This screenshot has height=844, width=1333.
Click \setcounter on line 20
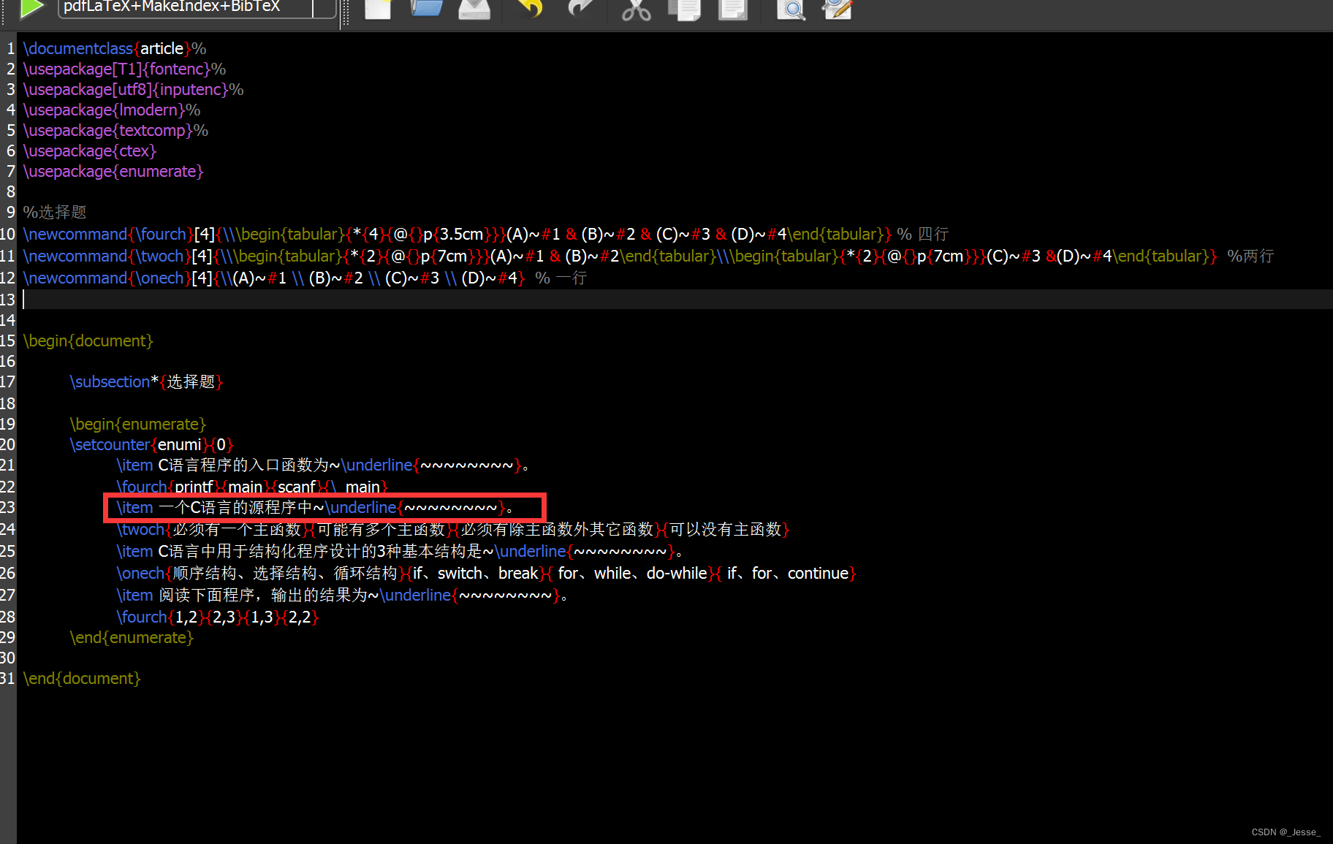(x=110, y=444)
